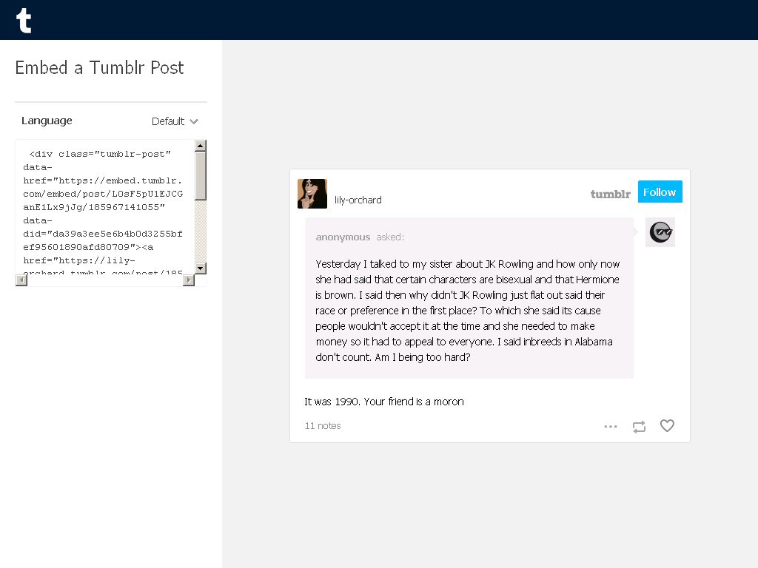Viewport: 758px width, 568px height.
Task: Reblog the post with arrows icon
Action: click(x=639, y=427)
